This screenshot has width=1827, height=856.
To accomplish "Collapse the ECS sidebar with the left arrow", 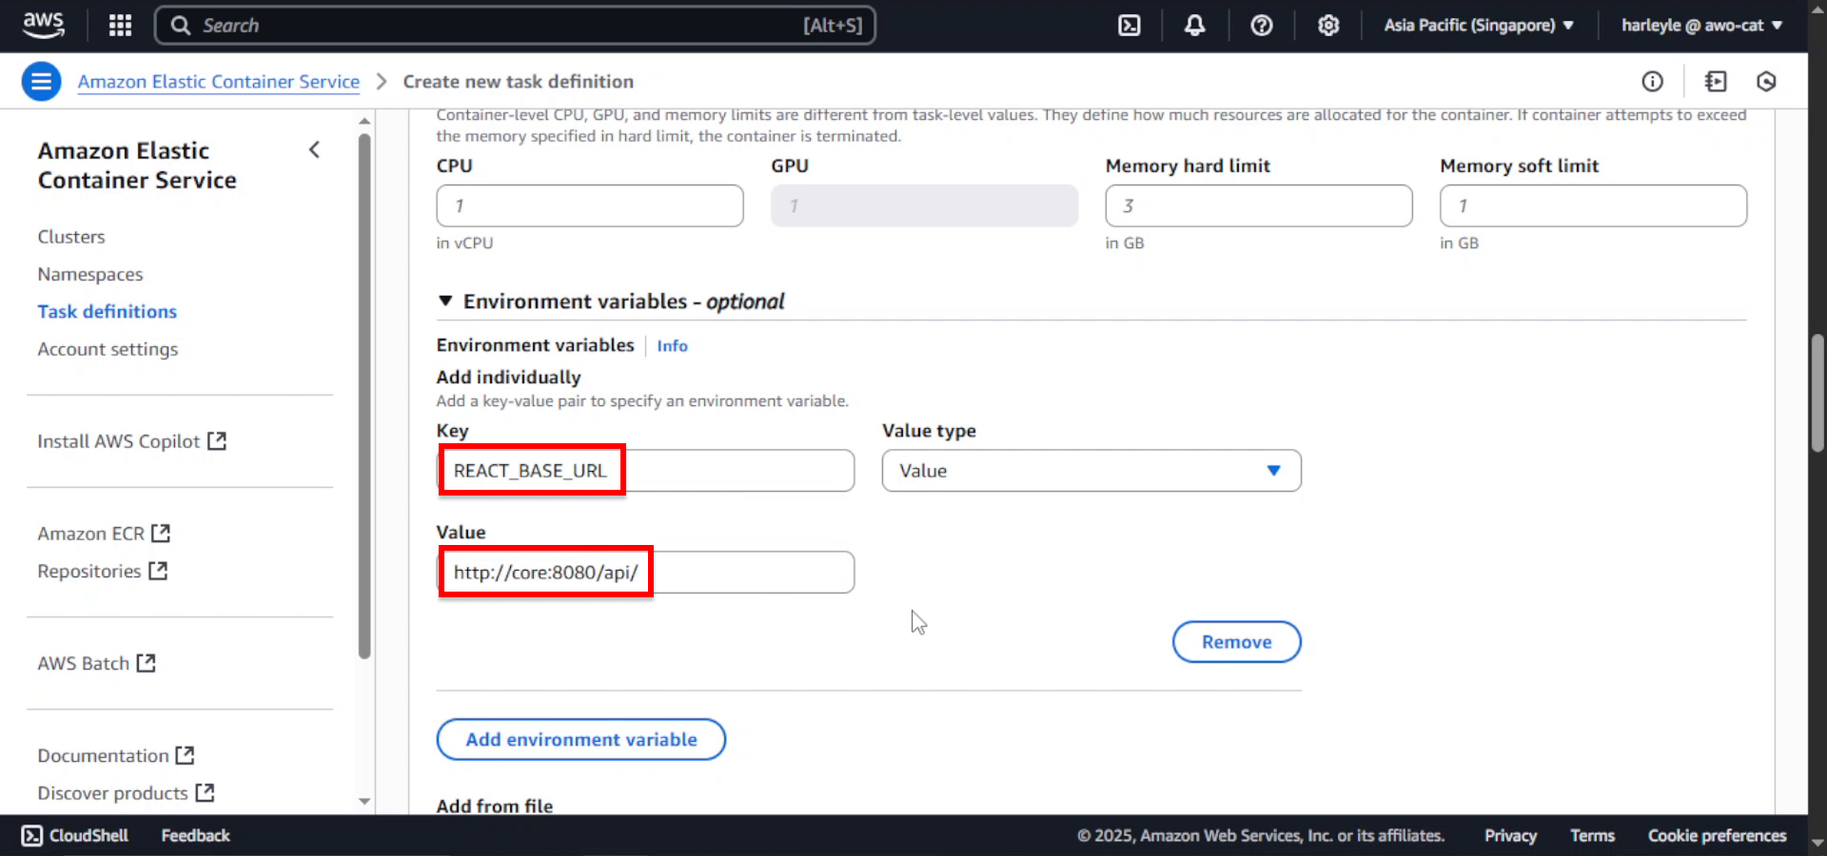I will [x=314, y=150].
